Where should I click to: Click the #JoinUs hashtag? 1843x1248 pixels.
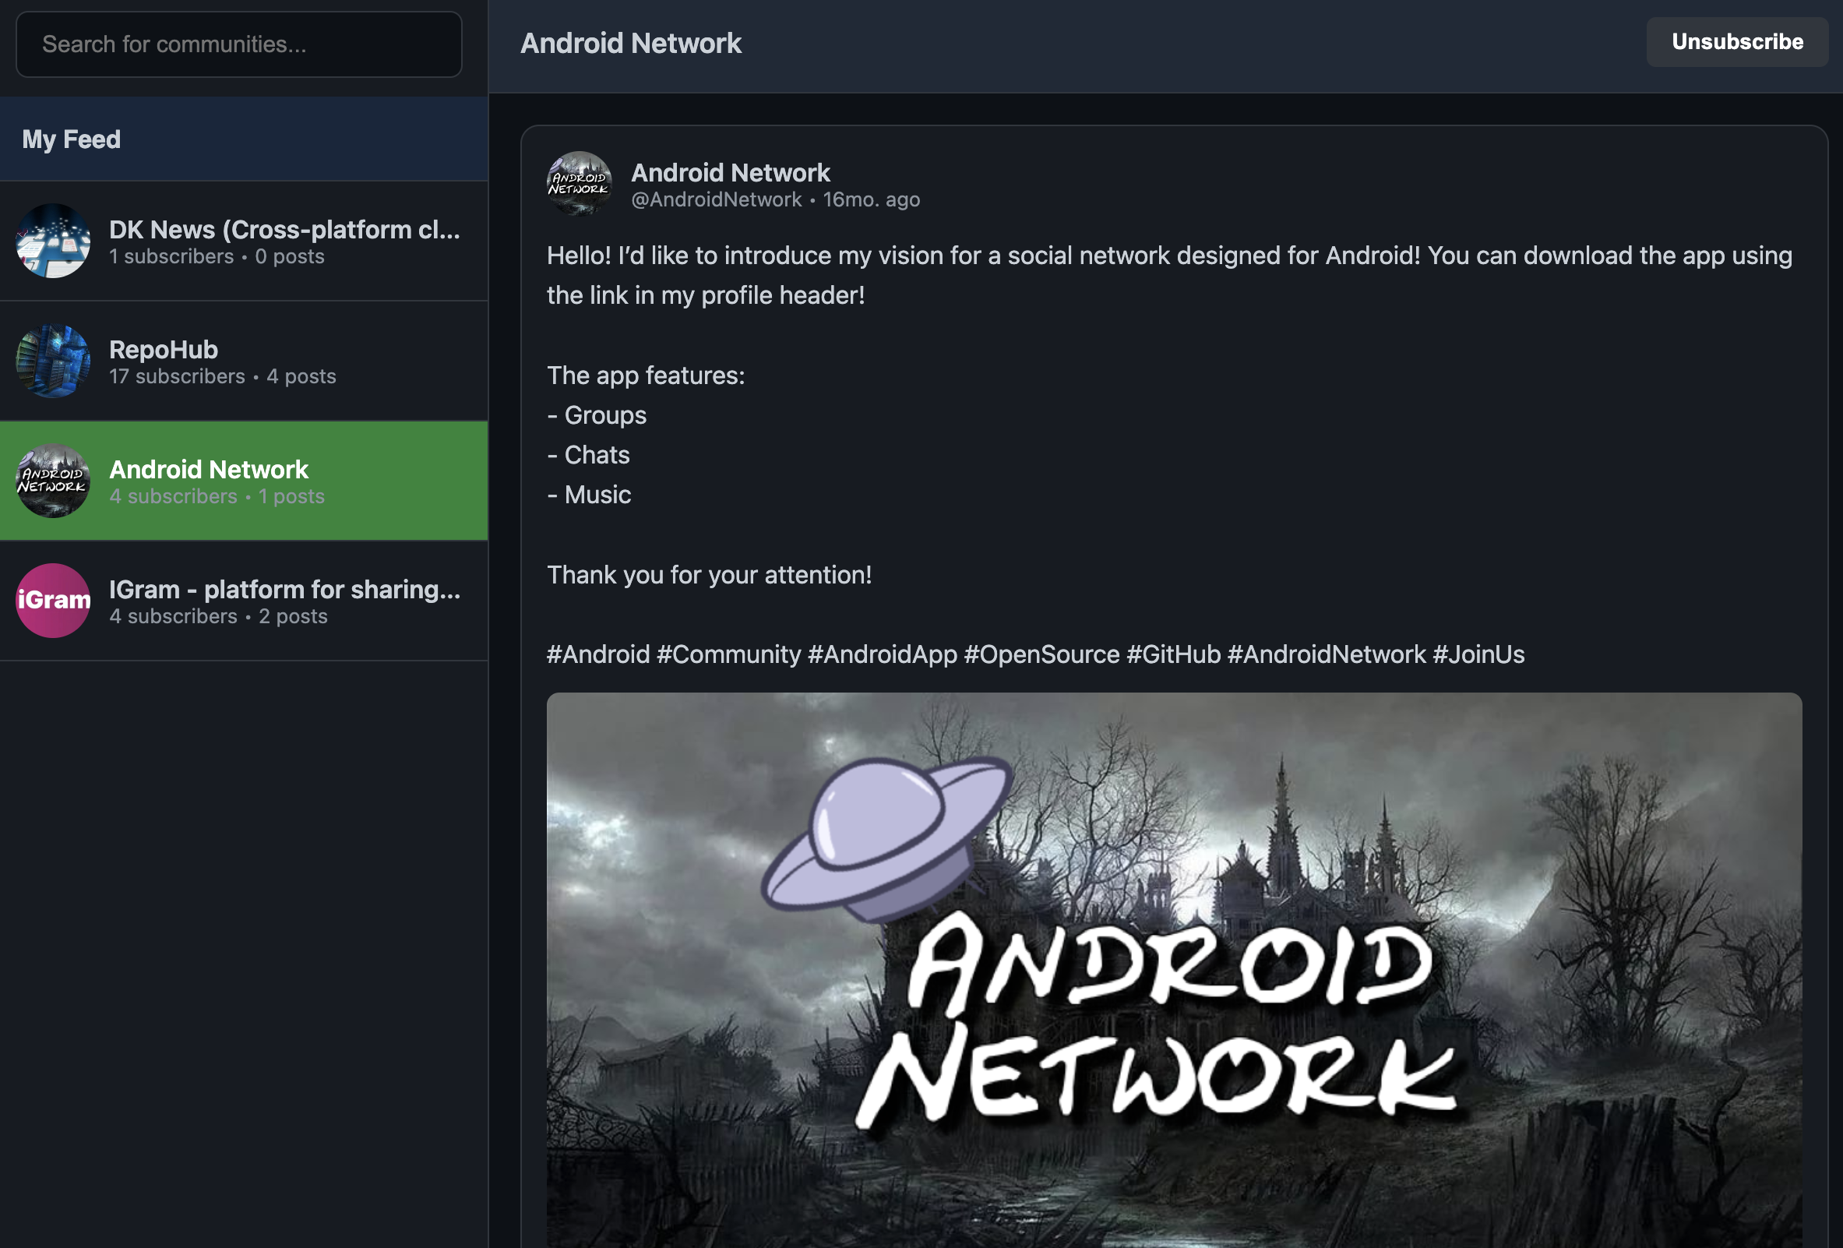pos(1478,655)
